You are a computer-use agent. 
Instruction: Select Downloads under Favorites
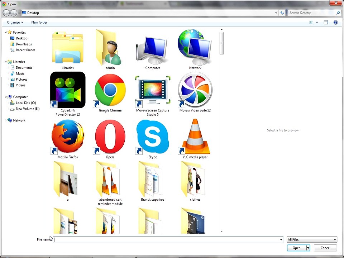pos(21,44)
